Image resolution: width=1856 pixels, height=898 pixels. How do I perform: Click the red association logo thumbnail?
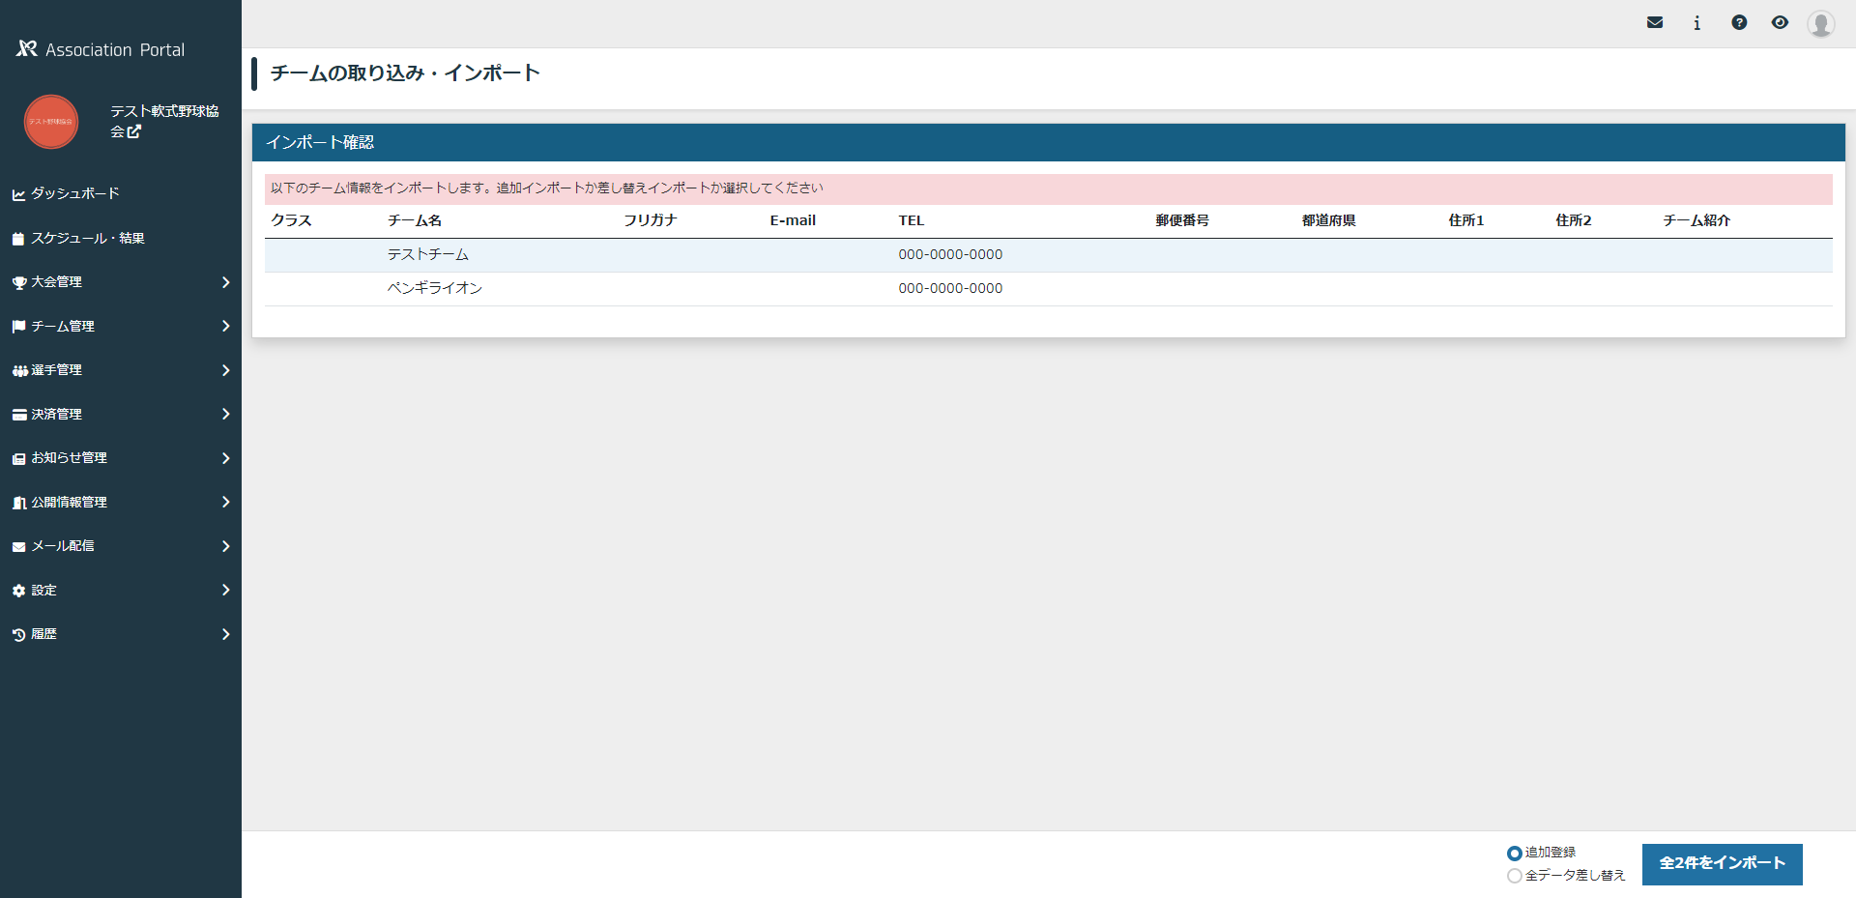[51, 122]
